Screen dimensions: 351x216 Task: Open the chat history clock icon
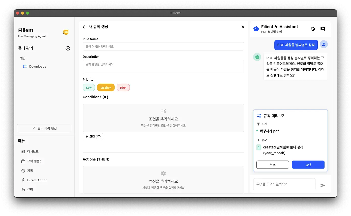[x=313, y=29]
